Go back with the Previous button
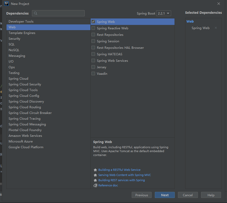Viewport: 227px width, 203px height. (x=142, y=195)
